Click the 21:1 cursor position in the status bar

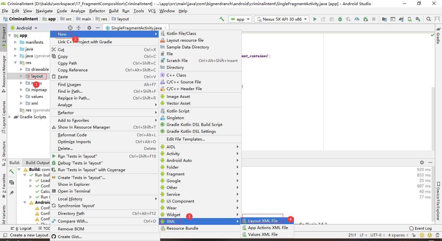tap(352, 235)
